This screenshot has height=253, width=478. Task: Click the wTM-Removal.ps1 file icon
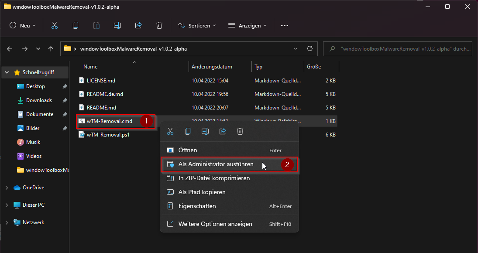pyautogui.click(x=81, y=134)
